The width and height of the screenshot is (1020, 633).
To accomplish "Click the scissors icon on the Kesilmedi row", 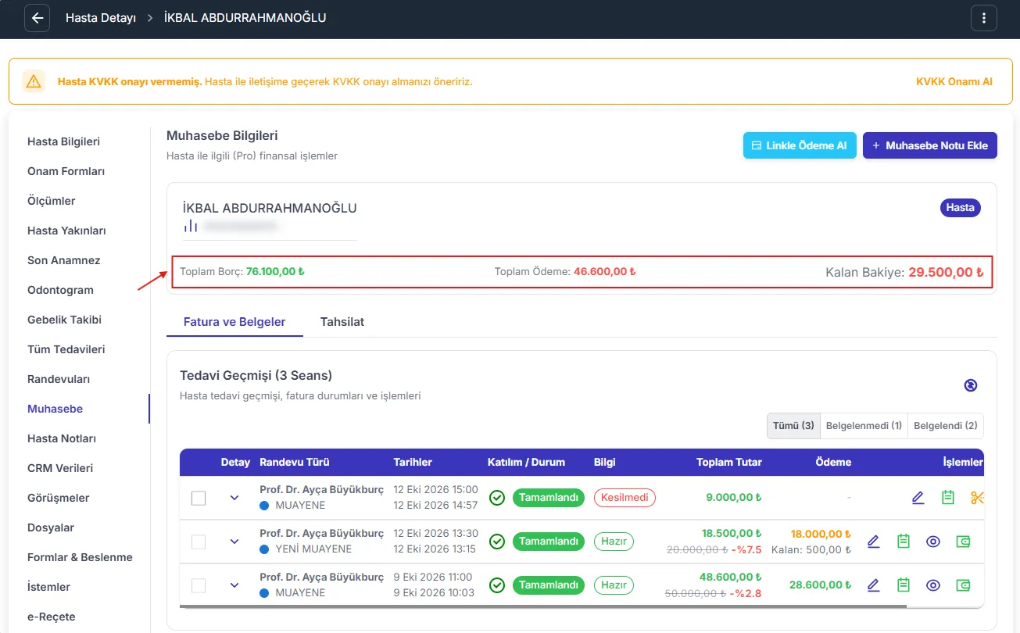I will click(x=977, y=498).
